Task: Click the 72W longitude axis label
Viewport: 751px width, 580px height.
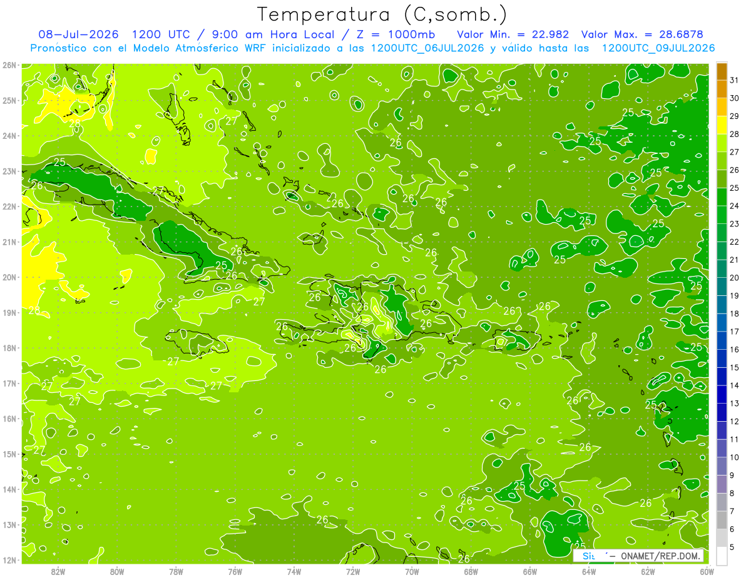Action: [x=353, y=571]
